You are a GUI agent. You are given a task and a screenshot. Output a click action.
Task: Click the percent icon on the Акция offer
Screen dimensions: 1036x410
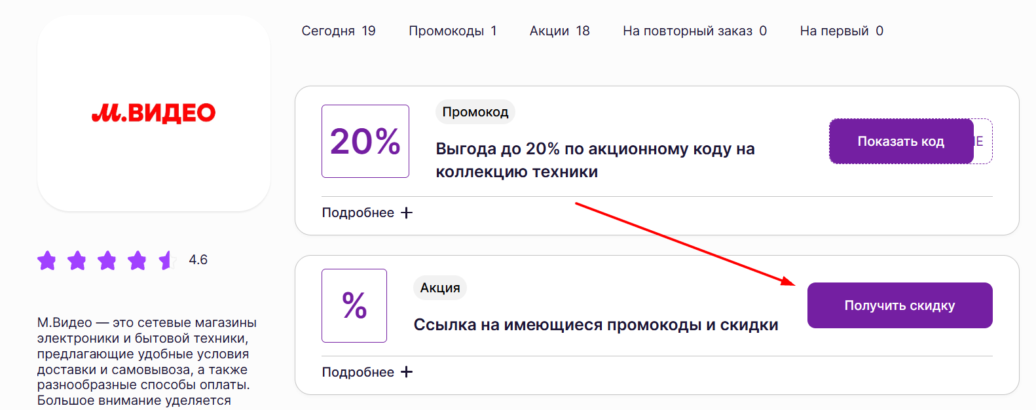(354, 305)
